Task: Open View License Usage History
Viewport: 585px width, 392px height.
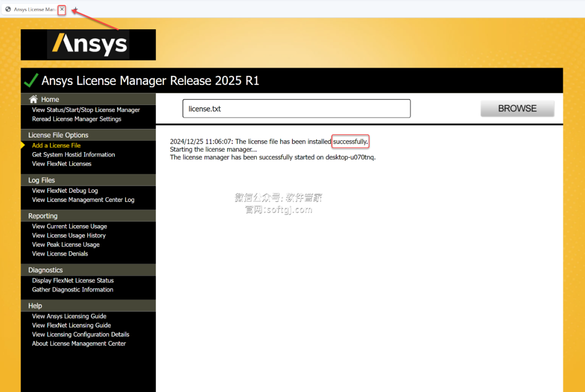Action: 69,236
